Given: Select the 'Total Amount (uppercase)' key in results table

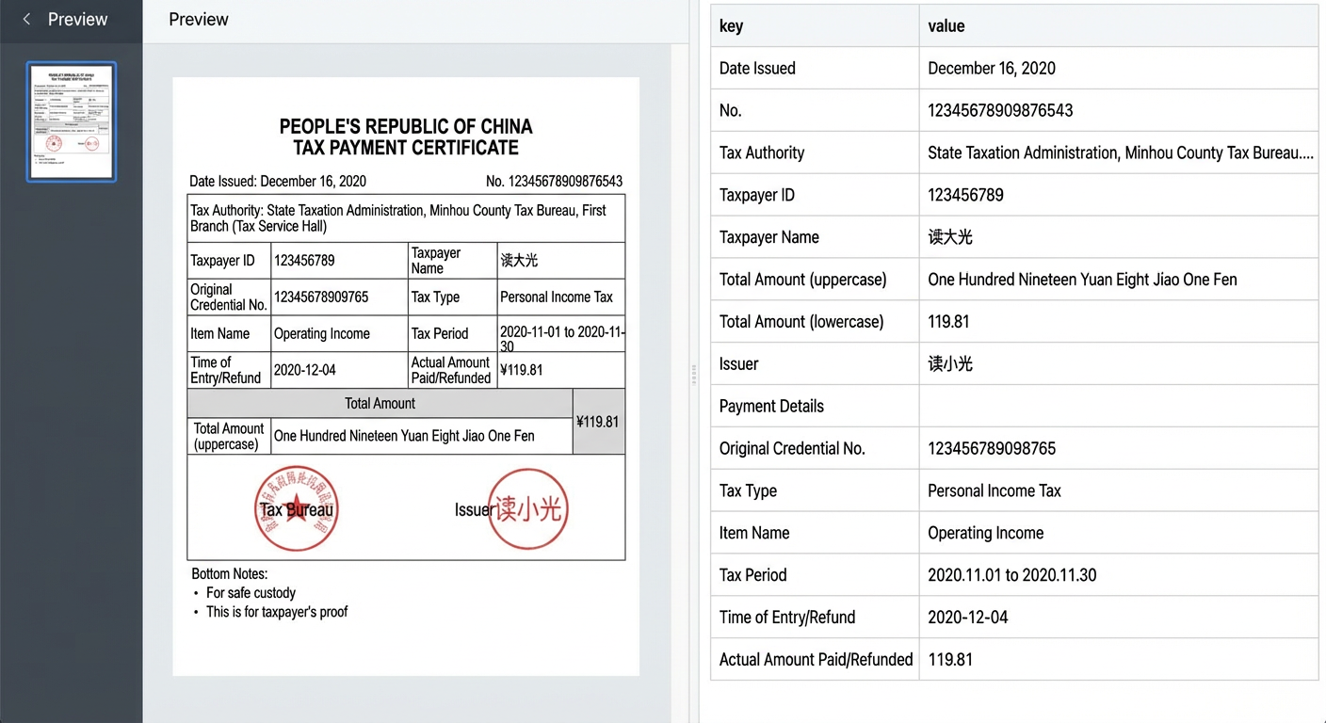Looking at the screenshot, I should 815,280.
